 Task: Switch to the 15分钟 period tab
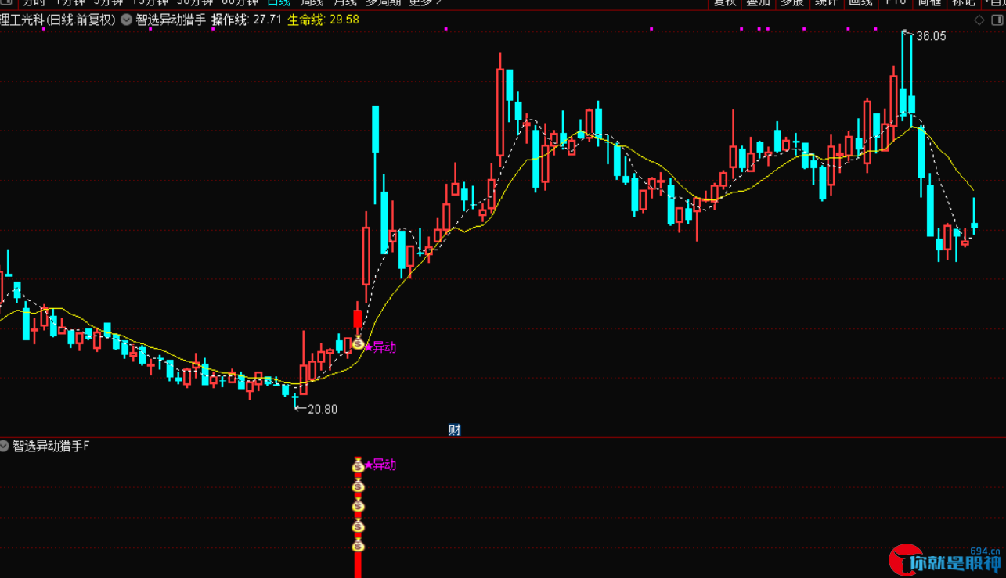point(150,3)
